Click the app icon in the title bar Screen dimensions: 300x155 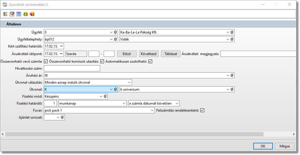coord(5,5)
